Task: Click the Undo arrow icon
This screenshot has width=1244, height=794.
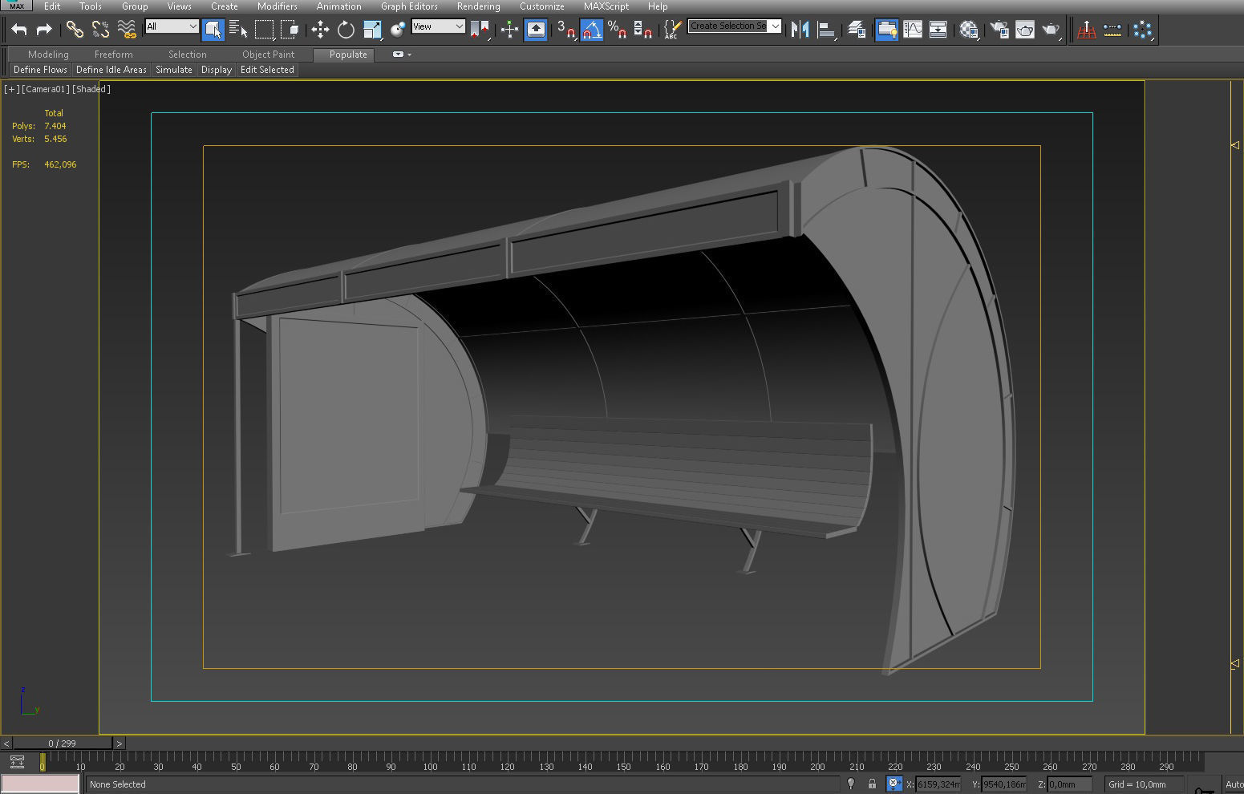Action: 19,30
